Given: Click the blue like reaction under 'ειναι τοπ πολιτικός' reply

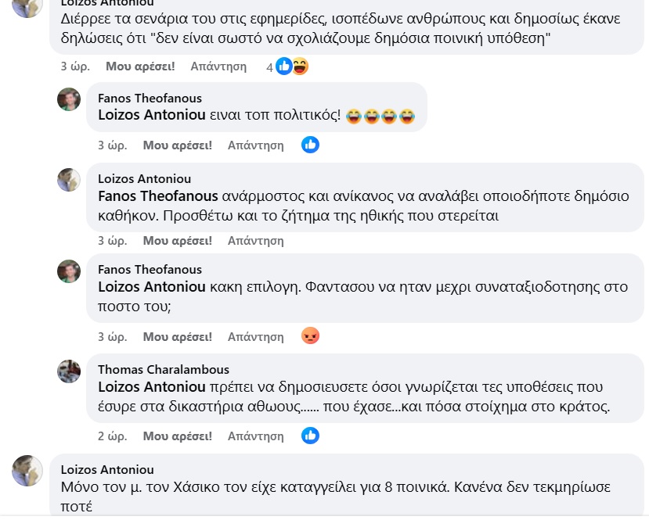Looking at the screenshot, I should [x=311, y=145].
